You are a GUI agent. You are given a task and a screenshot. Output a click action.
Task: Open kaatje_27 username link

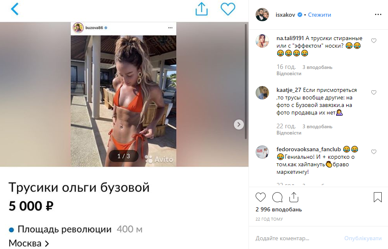tap(289, 90)
